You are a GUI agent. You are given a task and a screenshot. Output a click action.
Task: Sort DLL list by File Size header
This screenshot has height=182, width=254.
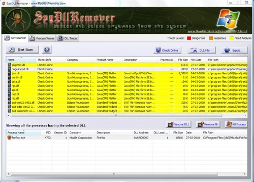point(182,60)
